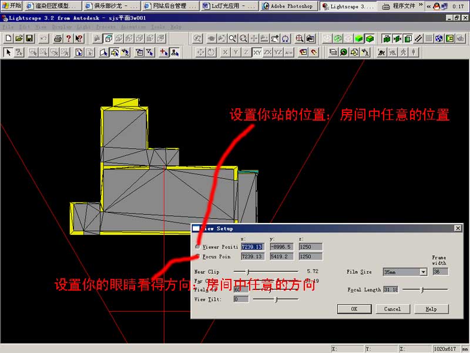Click the hierarchy selection tool icon
The height and width of the screenshot is (353, 470).
click(x=174, y=52)
